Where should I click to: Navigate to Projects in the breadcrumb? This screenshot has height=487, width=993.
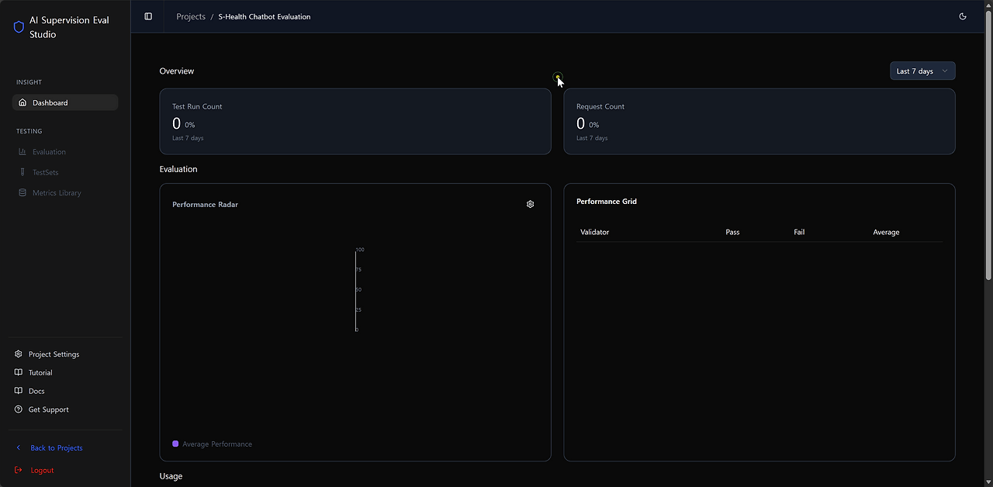[191, 16]
